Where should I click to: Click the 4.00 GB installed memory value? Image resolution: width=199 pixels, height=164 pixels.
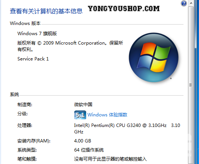coord(82,141)
